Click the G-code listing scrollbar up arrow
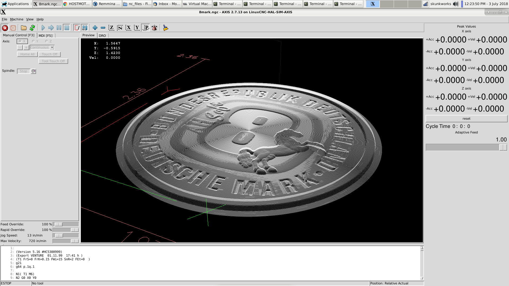This screenshot has height=286, width=509. [422, 248]
